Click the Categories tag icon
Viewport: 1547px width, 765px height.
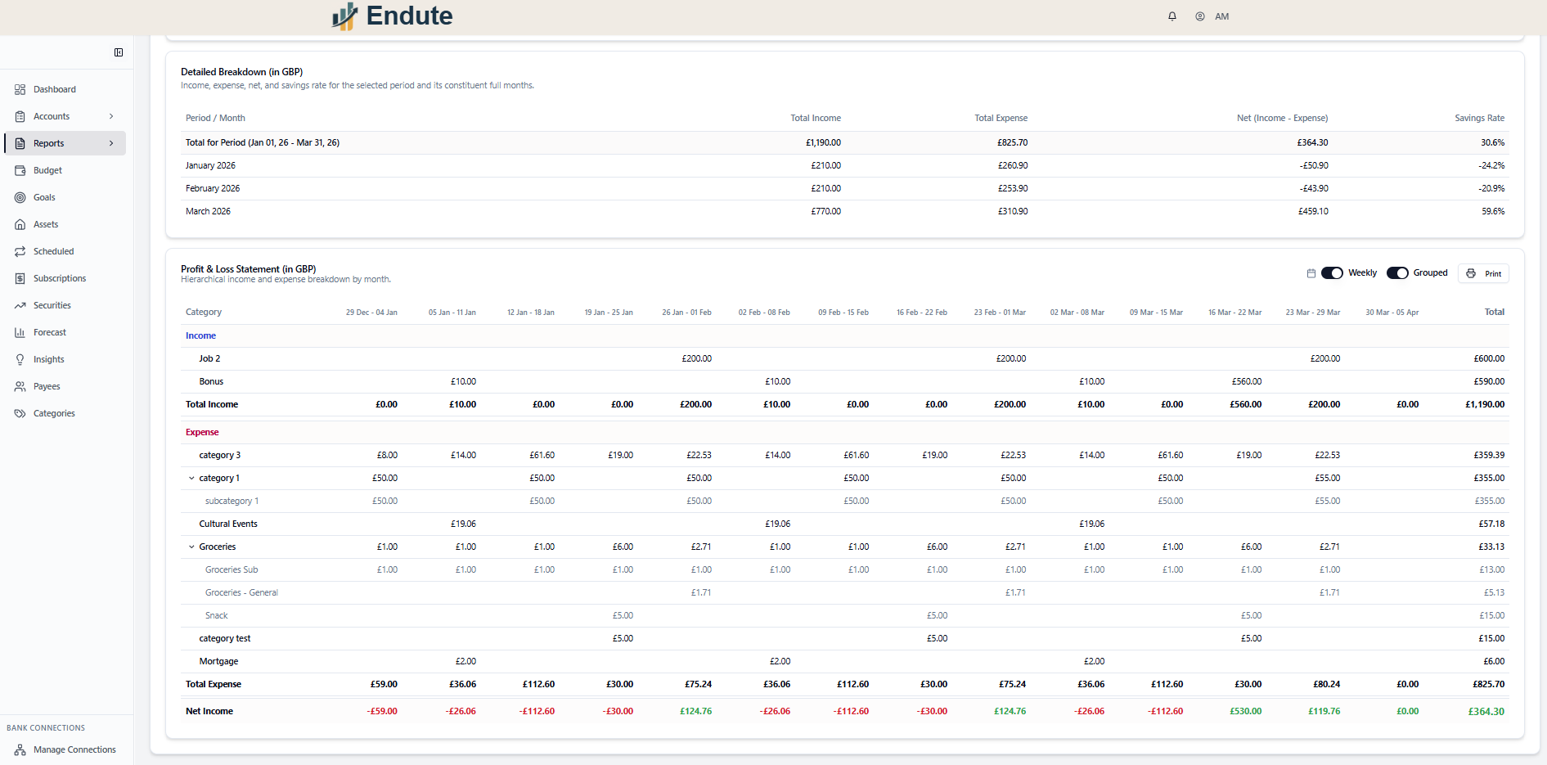pos(20,413)
